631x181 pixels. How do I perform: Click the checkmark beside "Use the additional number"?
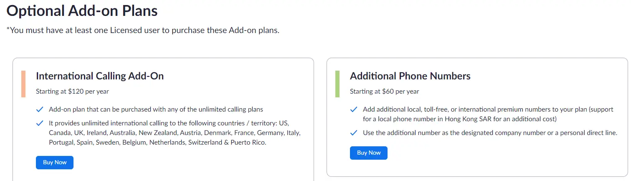354,133
